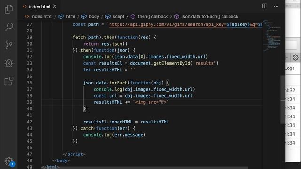This screenshot has height=169, width=301.
Task: Click line number 36 in the gutter
Action: (29, 83)
